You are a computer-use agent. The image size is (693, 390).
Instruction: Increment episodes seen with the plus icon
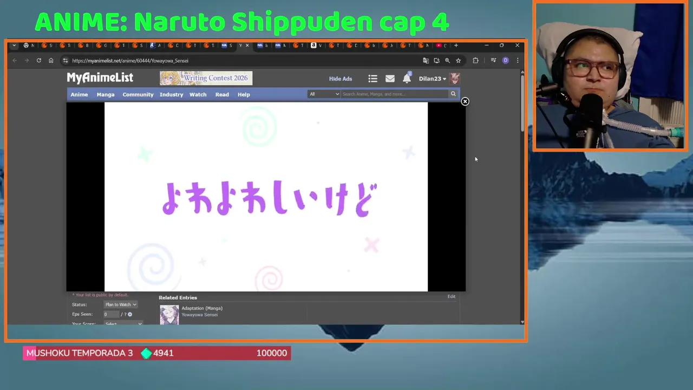130,314
